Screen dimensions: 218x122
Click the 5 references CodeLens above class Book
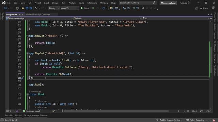click(35, 91)
